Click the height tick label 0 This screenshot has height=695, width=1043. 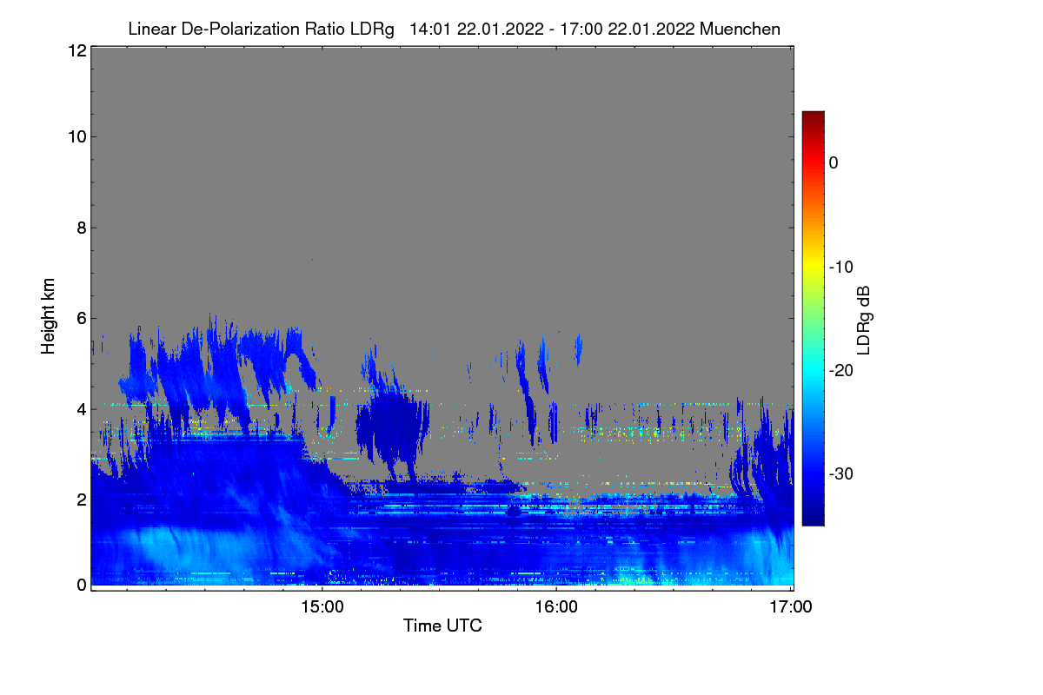point(80,585)
